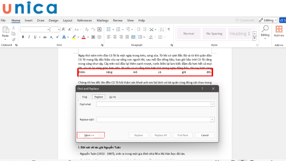Apply the Heading 1 style
The image size is (286, 161).
click(240, 34)
